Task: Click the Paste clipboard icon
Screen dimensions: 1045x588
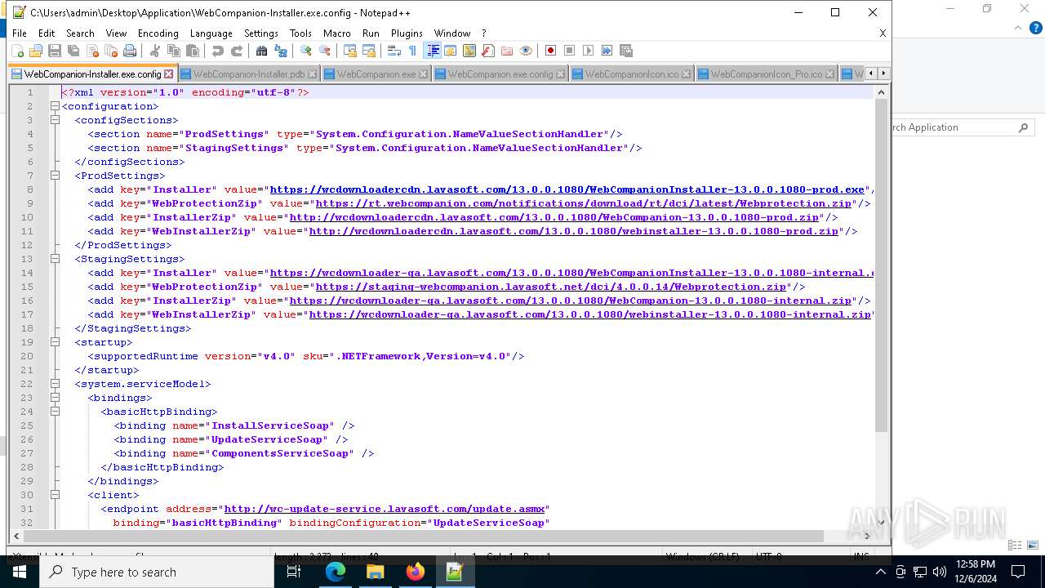Action: (193, 51)
